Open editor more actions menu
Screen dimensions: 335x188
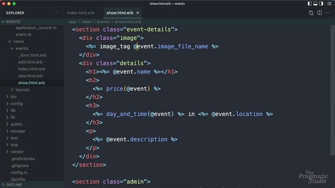(x=328, y=13)
